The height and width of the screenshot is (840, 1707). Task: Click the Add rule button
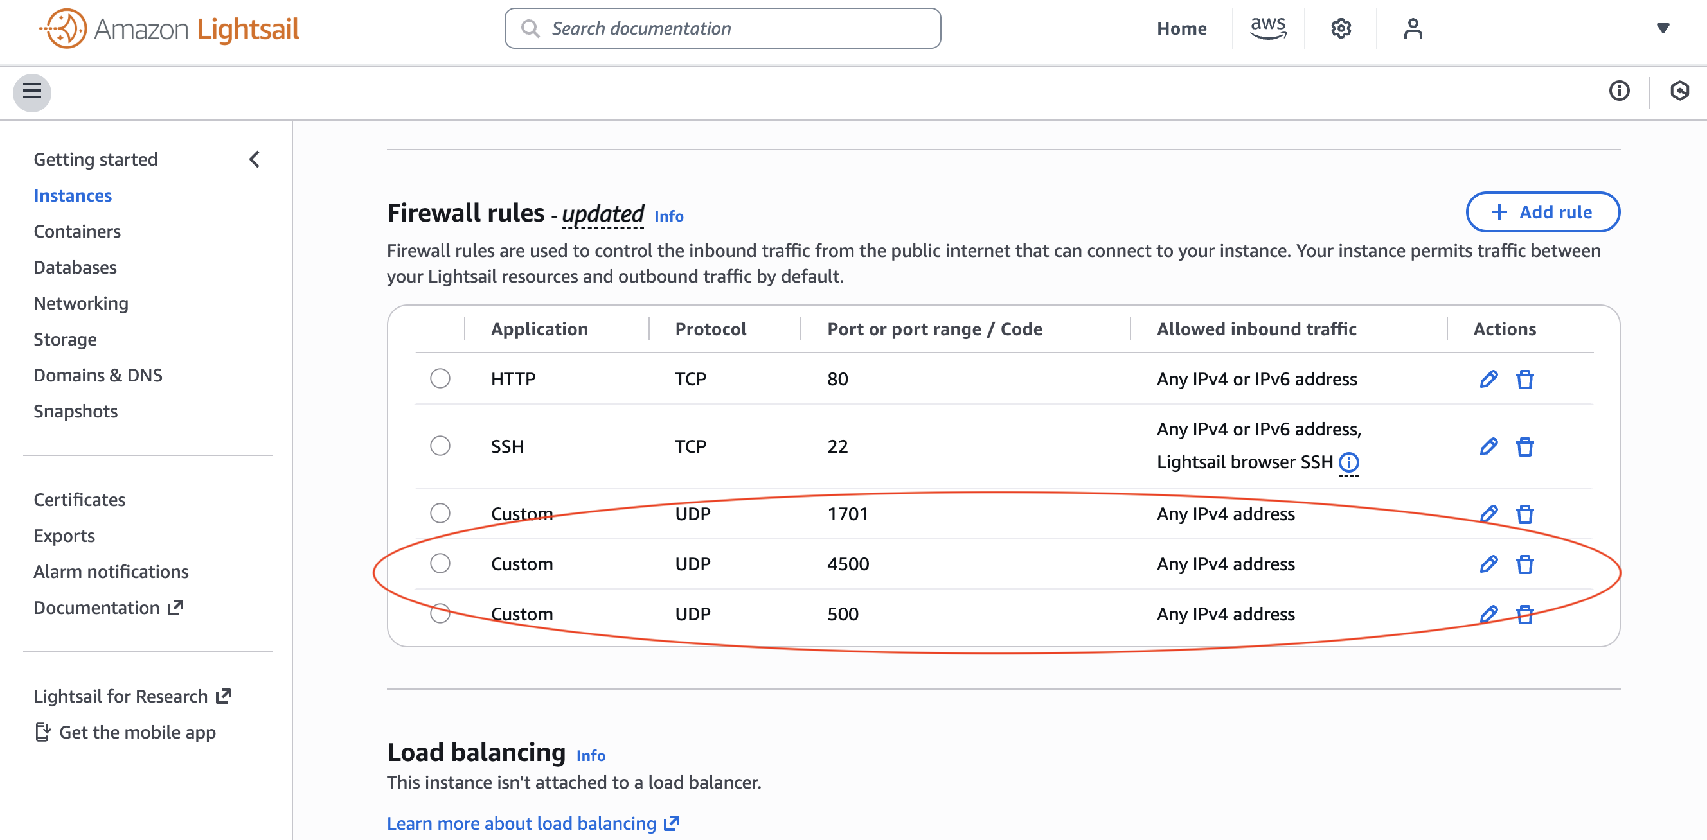[x=1542, y=213]
